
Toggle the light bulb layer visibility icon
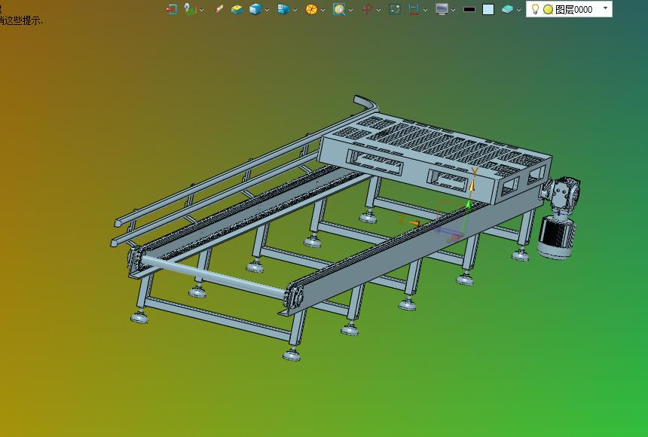pos(535,9)
